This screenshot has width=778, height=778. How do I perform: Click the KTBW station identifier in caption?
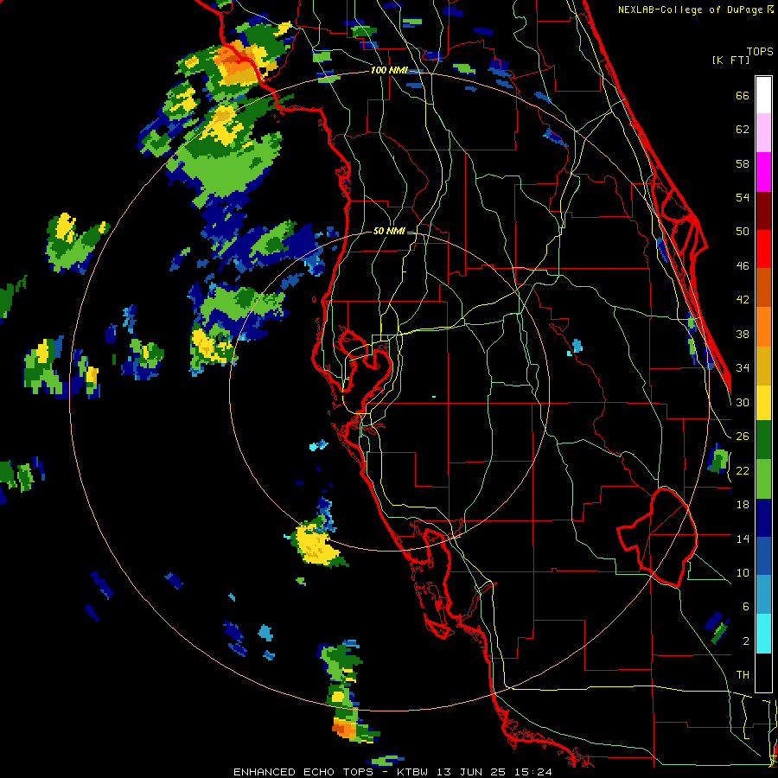411,772
